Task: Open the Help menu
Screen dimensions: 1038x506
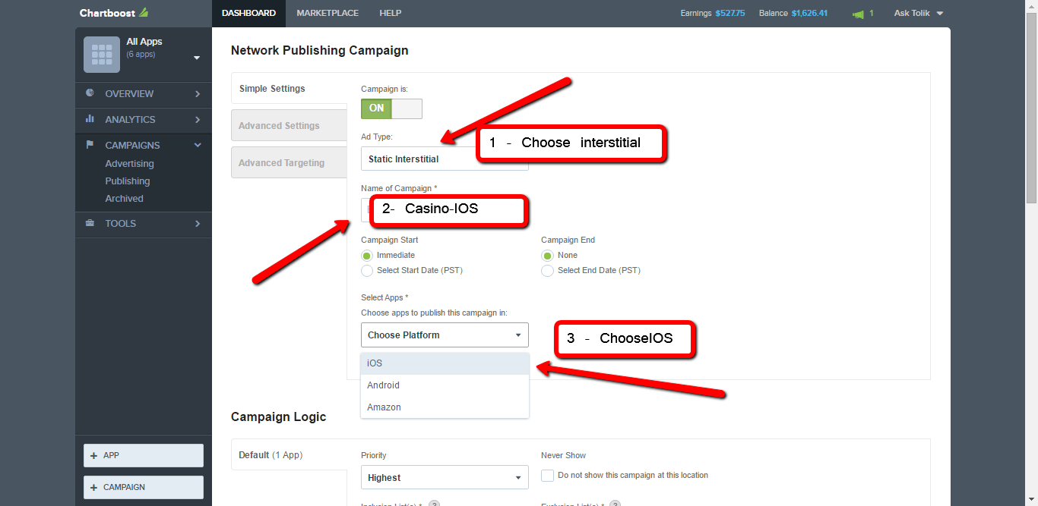Action: [390, 13]
